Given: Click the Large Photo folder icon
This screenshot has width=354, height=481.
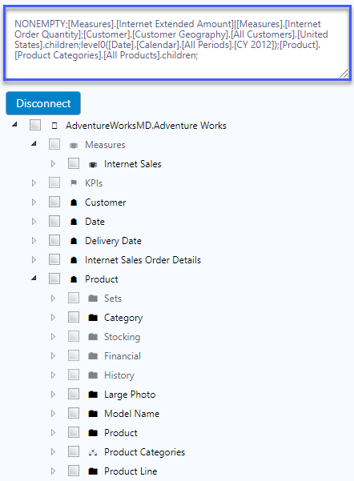Looking at the screenshot, I should [x=93, y=395].
